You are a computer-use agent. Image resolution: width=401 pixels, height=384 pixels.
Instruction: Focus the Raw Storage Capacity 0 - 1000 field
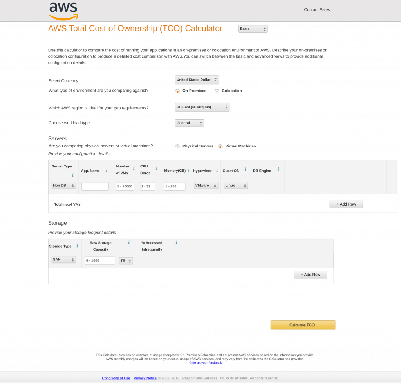pyautogui.click(x=100, y=260)
